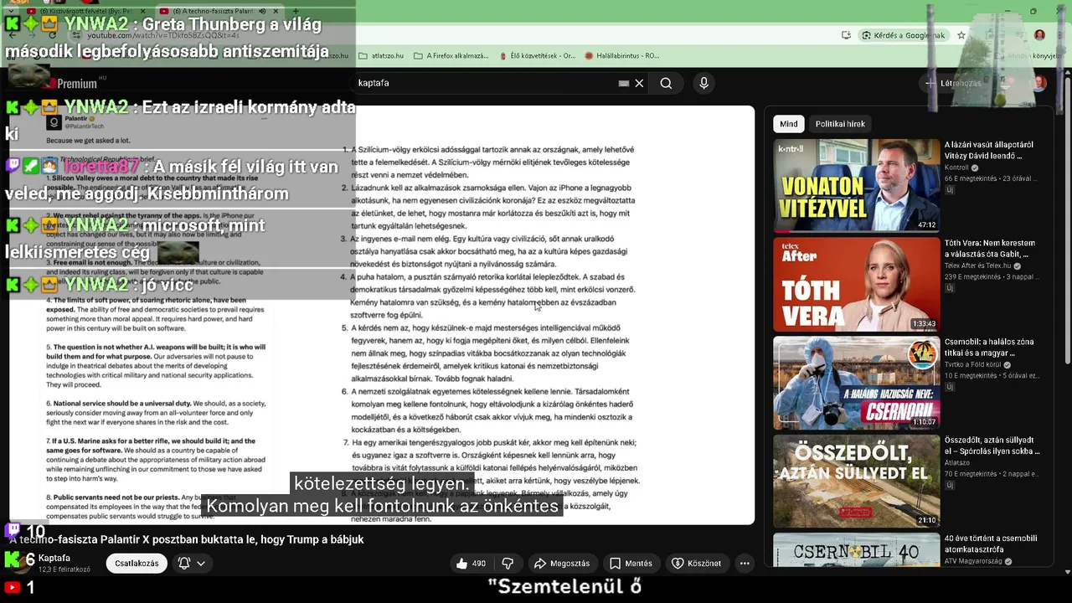Viewport: 1072px width, 603px height.
Task: Open title '40 éve történt a csernobili'
Action: point(991,544)
